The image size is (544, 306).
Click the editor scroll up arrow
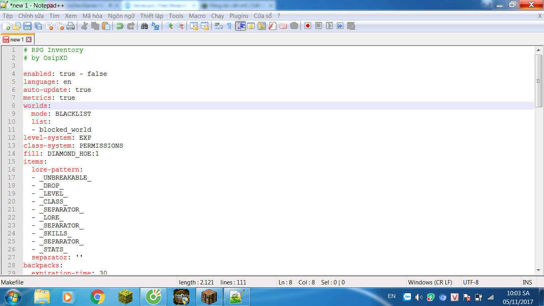[x=538, y=50]
